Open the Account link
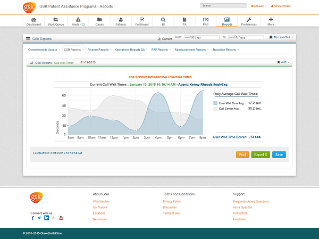The width and height of the screenshot is (319, 239). pyautogui.click(x=257, y=6)
